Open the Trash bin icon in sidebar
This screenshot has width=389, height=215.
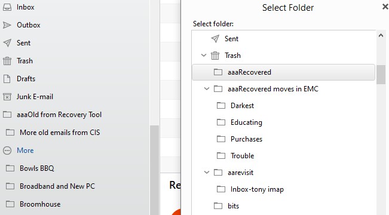pyautogui.click(x=7, y=61)
